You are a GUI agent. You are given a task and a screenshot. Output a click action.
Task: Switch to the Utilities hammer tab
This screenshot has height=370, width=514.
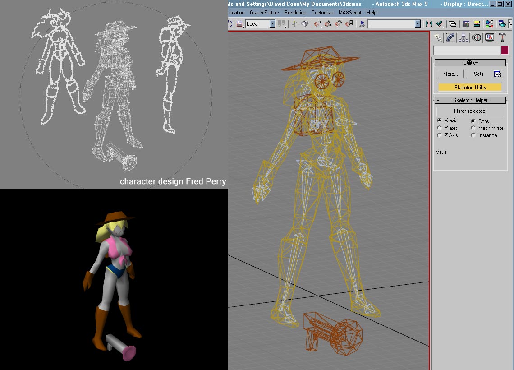[x=502, y=38]
